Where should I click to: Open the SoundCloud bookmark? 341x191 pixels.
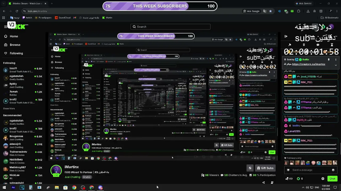(63, 18)
